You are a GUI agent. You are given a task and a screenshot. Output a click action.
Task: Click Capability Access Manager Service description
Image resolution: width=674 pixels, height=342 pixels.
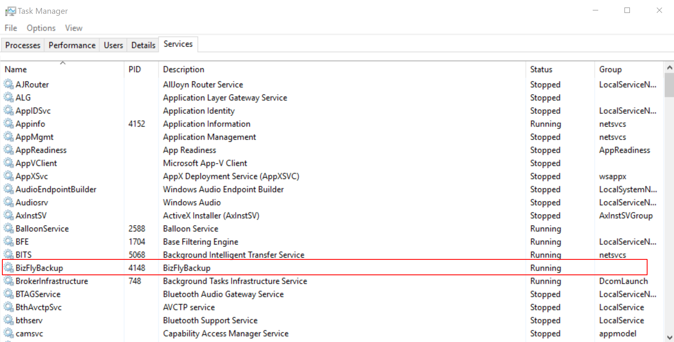coord(226,334)
